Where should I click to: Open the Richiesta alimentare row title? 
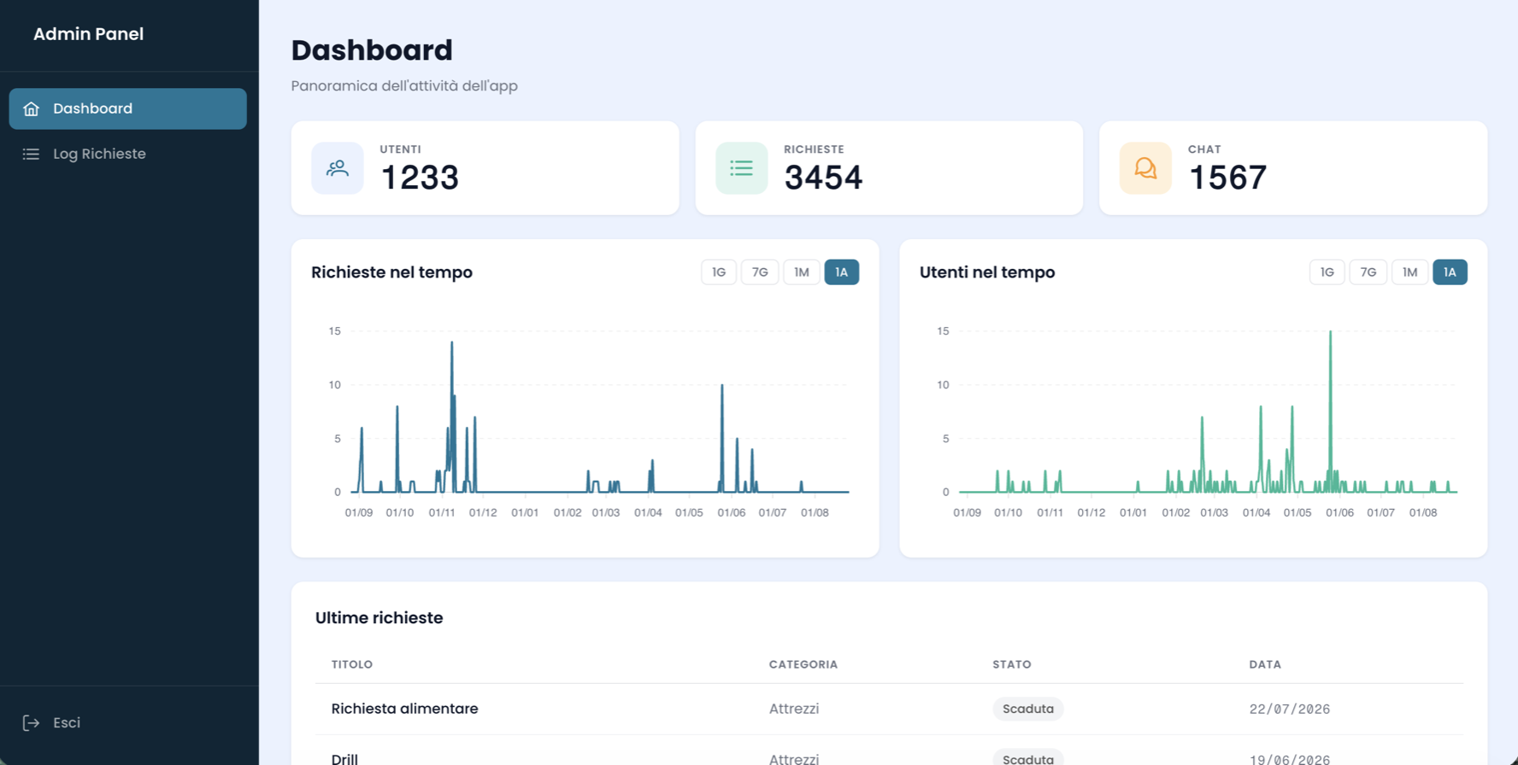[x=404, y=709]
